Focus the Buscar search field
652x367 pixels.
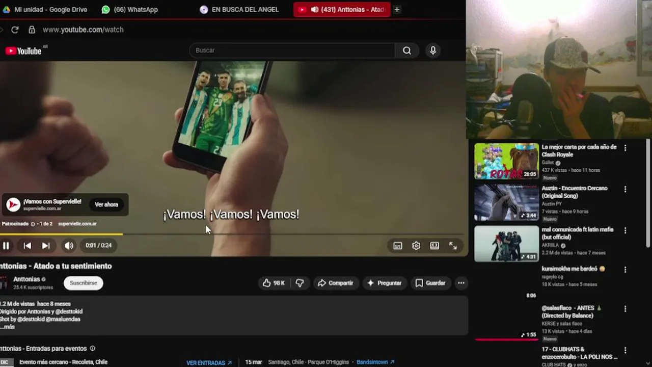point(292,50)
